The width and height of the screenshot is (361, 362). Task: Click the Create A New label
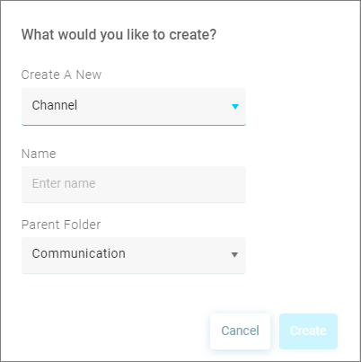61,75
